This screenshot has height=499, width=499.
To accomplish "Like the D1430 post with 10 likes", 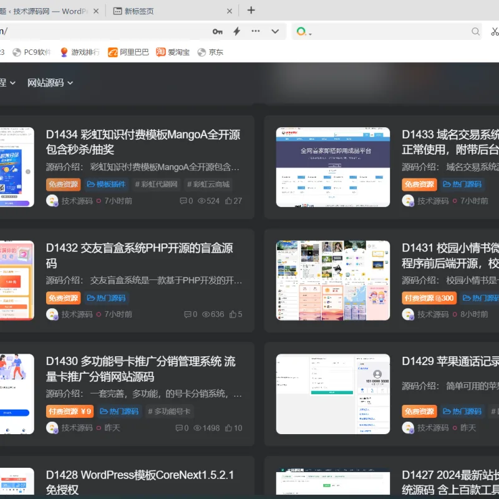I will click(233, 428).
